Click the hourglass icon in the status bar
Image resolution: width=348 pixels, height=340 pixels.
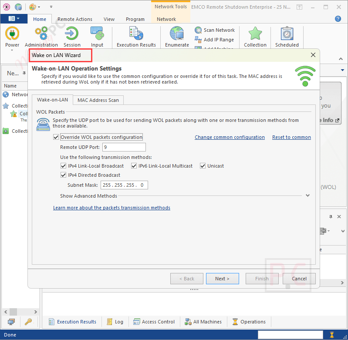click(x=332, y=335)
